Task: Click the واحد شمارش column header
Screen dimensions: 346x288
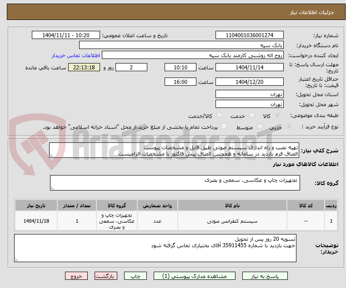Action: tap(157, 205)
